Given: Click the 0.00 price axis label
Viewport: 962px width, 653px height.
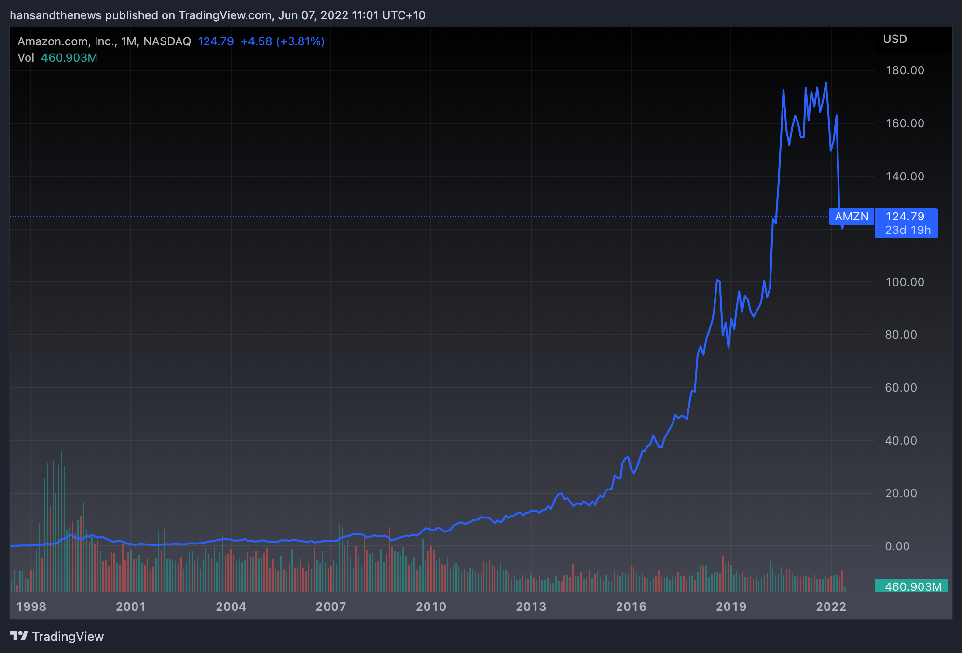Looking at the screenshot, I should click(897, 546).
